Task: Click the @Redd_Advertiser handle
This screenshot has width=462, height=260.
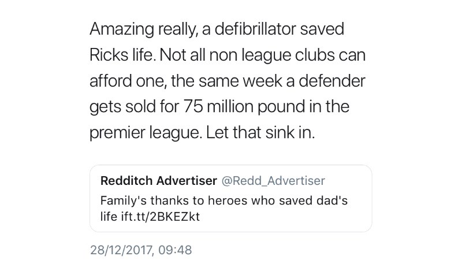Action: coord(274,181)
